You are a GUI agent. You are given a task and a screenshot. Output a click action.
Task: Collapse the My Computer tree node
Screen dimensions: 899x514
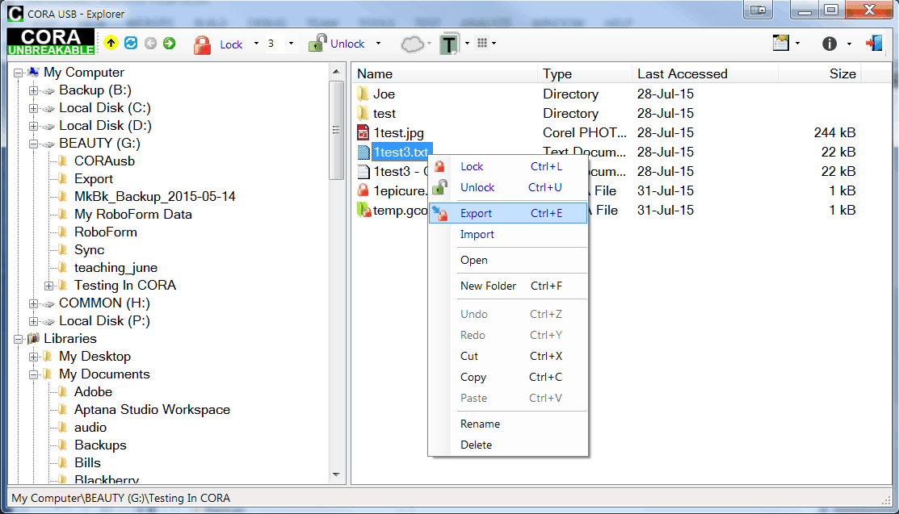(x=19, y=73)
